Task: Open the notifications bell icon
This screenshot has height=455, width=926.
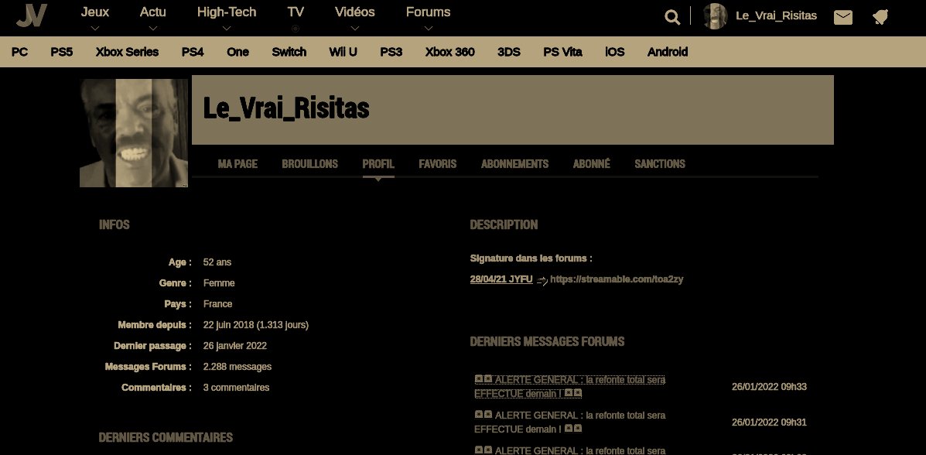Action: pyautogui.click(x=880, y=18)
